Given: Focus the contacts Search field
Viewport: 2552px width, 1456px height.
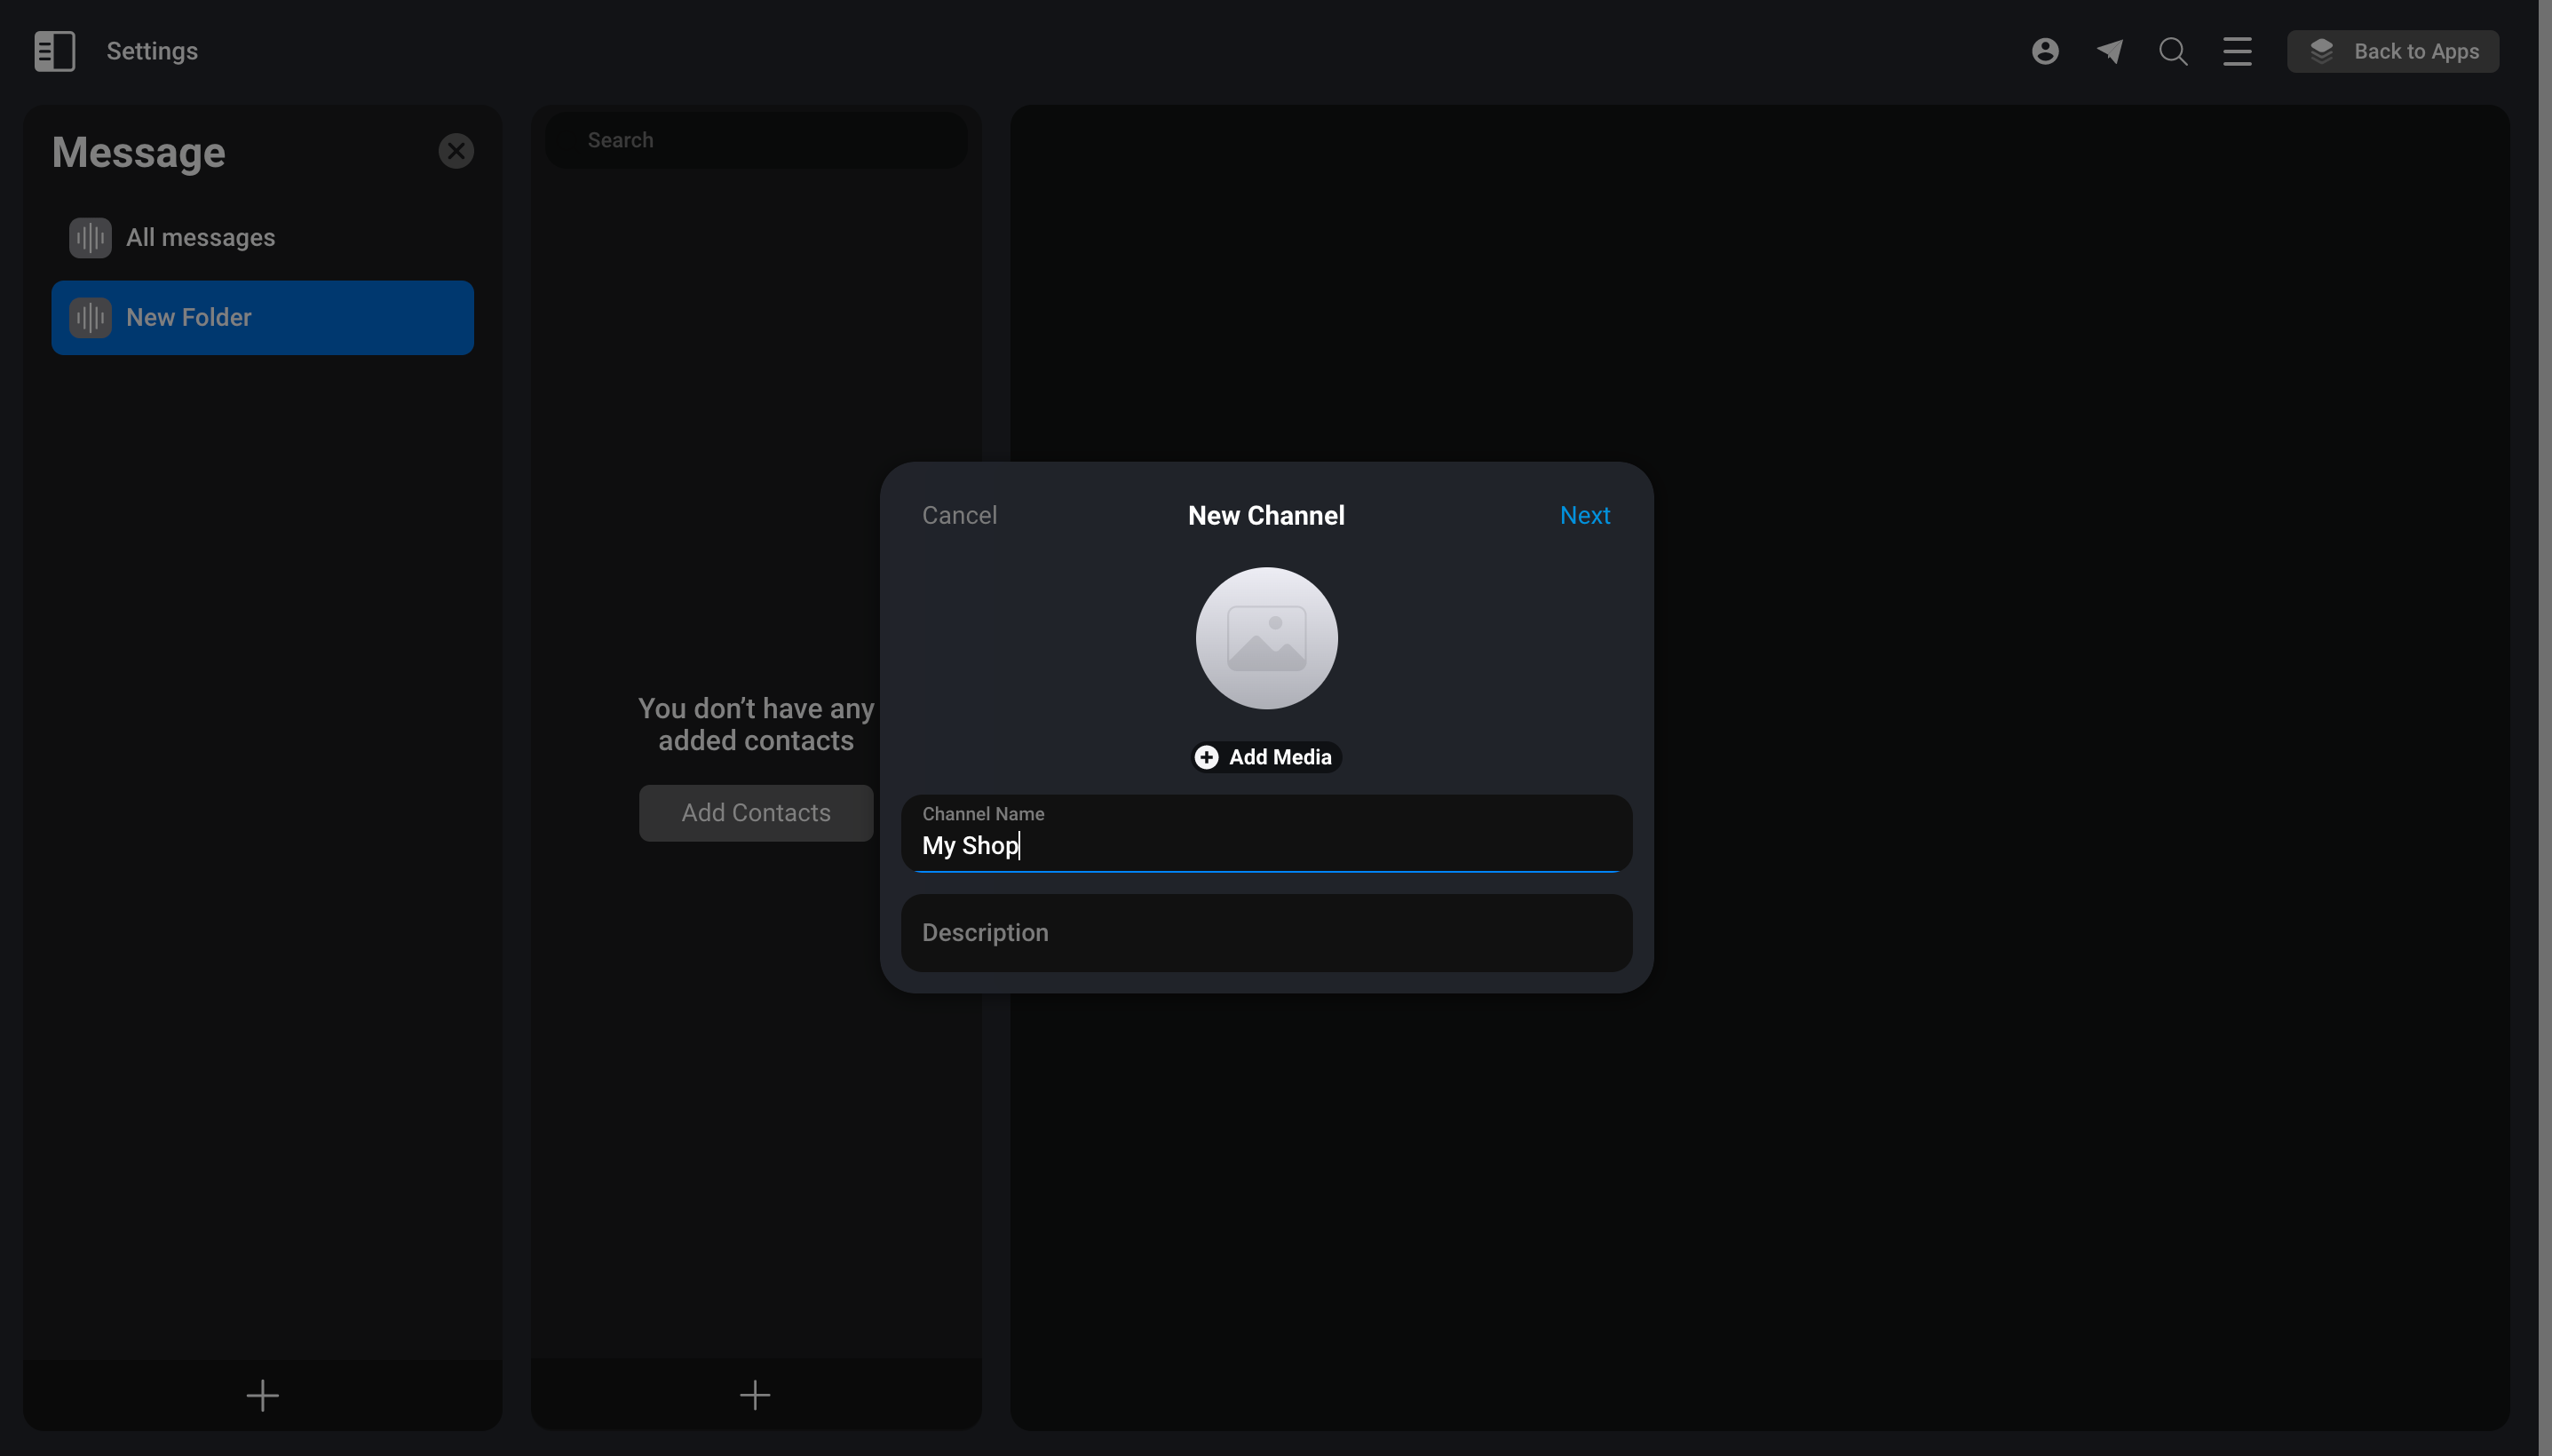Looking at the screenshot, I should point(756,140).
